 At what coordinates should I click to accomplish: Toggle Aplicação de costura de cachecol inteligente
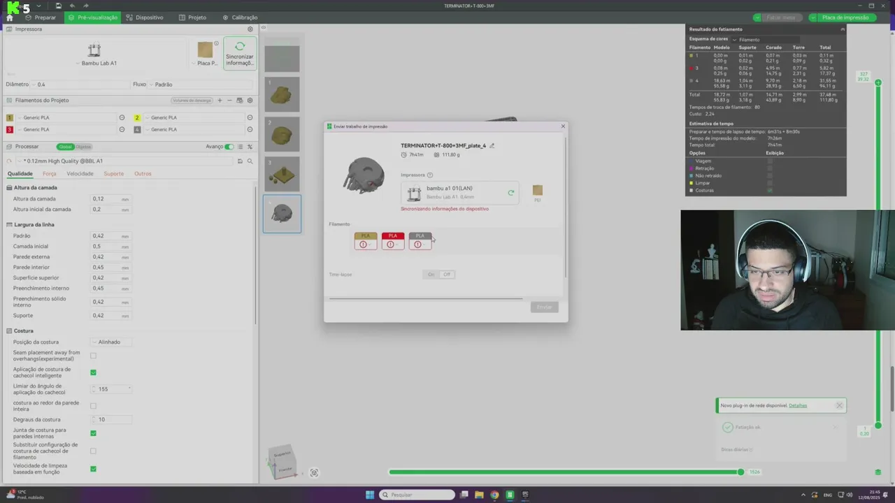93,372
